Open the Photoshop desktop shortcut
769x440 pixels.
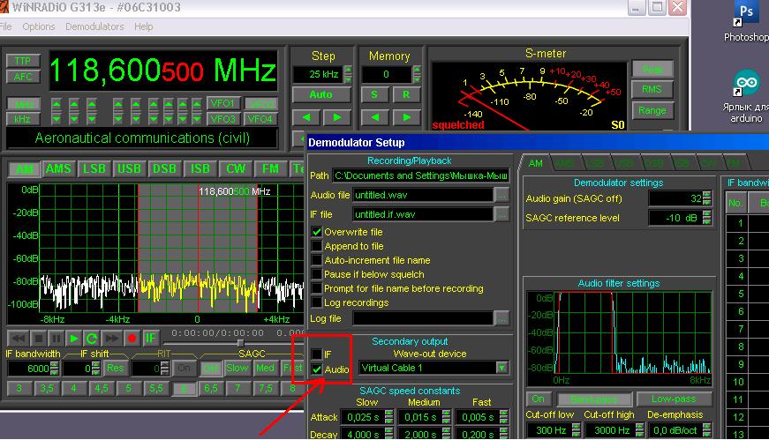[746, 19]
